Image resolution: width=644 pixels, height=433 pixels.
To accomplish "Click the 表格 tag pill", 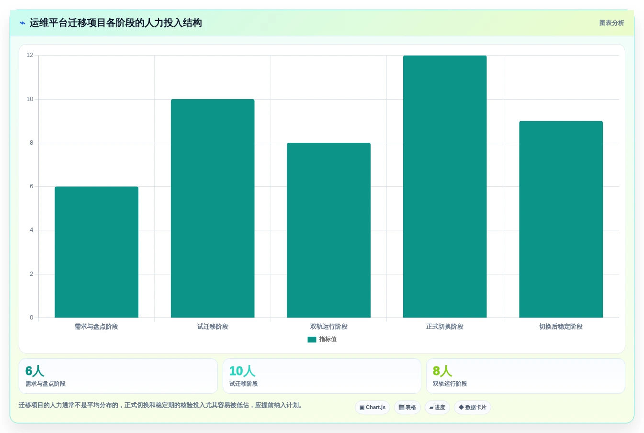I will 407,407.
